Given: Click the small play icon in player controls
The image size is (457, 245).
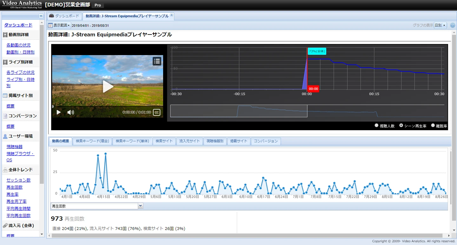Looking at the screenshot, I should pos(58,112).
